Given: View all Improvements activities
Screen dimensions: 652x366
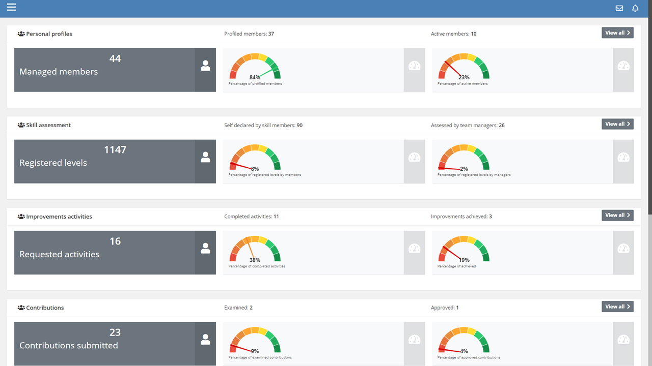Looking at the screenshot, I should point(617,216).
